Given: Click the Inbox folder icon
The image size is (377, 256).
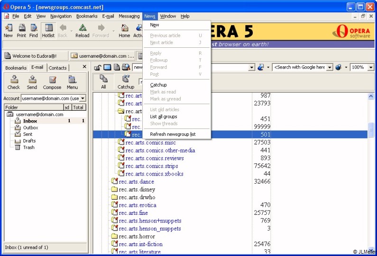Looking at the screenshot, I should pos(18,121).
